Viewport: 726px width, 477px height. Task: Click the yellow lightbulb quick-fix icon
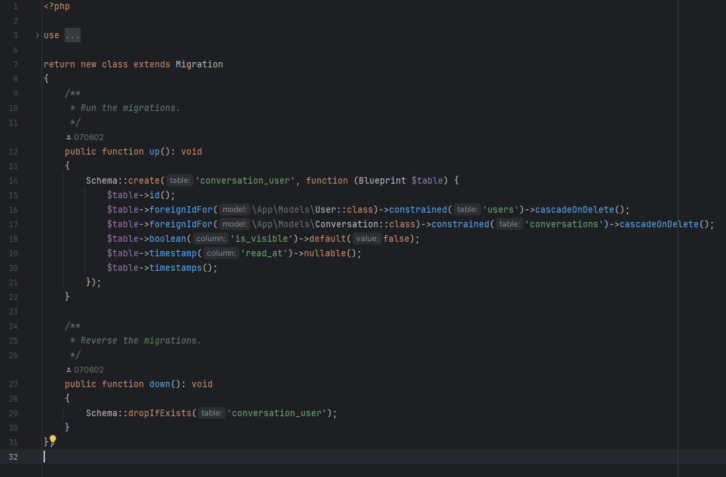[x=53, y=439]
